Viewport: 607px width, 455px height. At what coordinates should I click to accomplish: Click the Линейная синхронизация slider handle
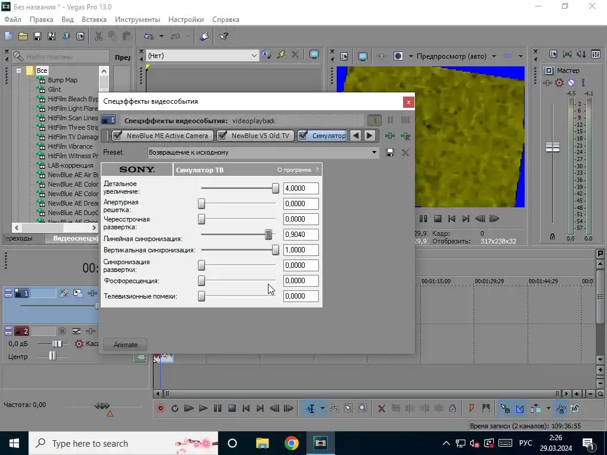[x=269, y=235]
